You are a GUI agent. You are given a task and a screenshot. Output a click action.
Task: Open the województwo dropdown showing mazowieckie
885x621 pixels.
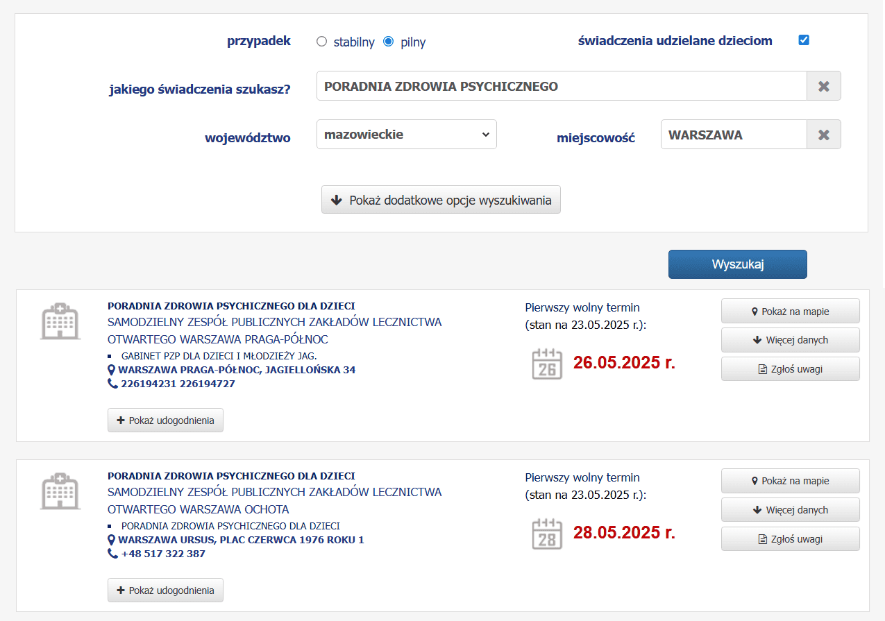407,135
